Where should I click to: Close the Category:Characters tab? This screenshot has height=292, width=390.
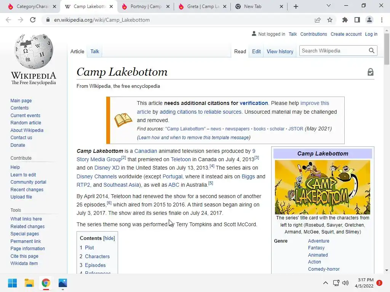[x=54, y=6]
